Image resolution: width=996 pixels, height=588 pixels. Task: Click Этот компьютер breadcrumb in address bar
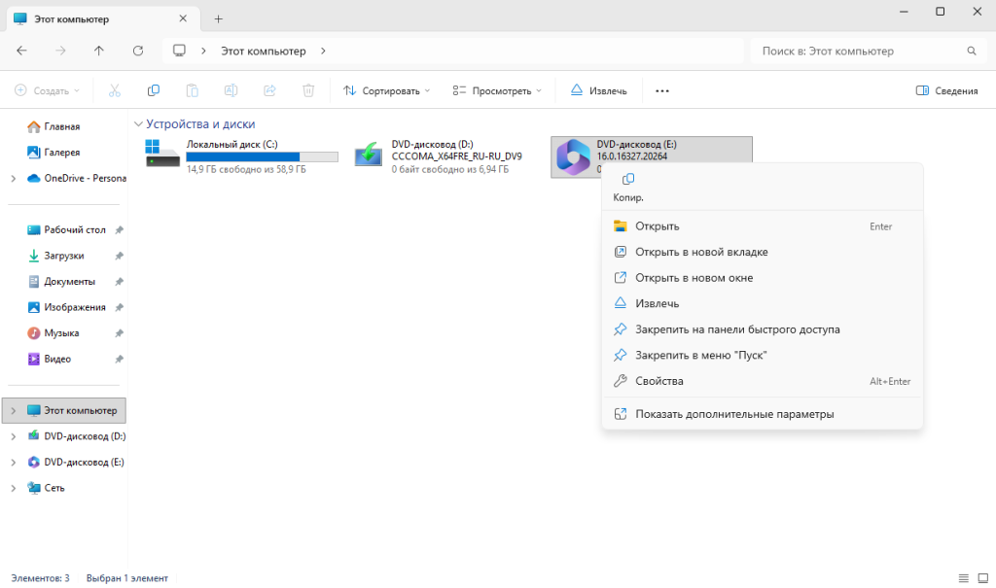[x=263, y=51]
